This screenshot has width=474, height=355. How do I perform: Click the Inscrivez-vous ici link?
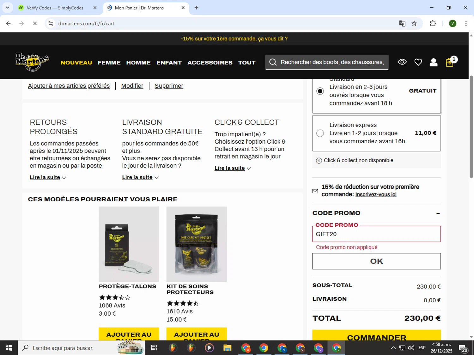[x=376, y=194]
